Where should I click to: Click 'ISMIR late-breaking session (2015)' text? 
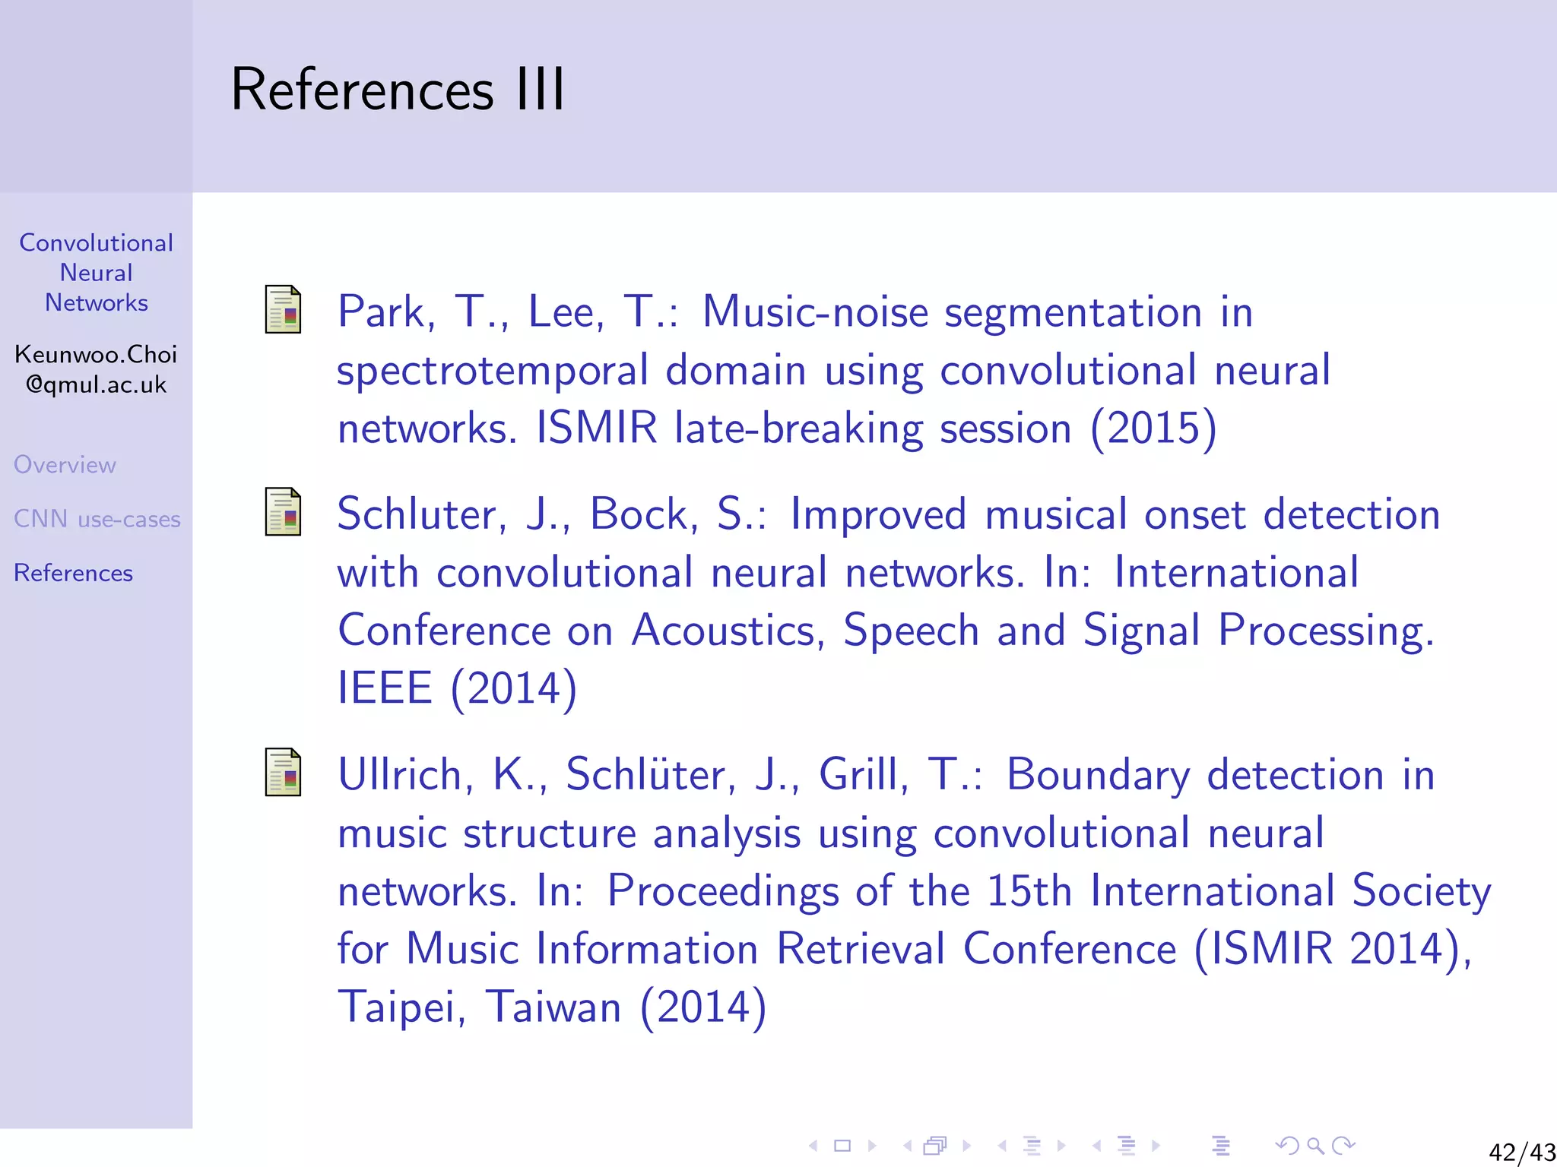[x=877, y=428]
